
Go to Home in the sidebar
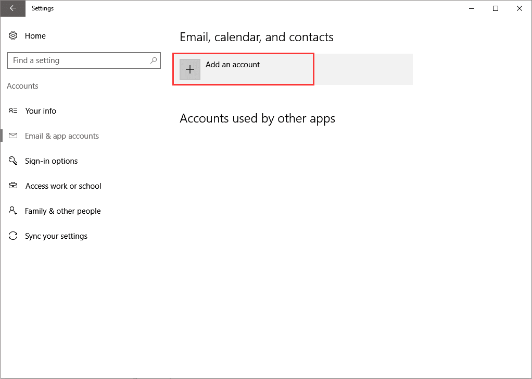[x=35, y=36]
